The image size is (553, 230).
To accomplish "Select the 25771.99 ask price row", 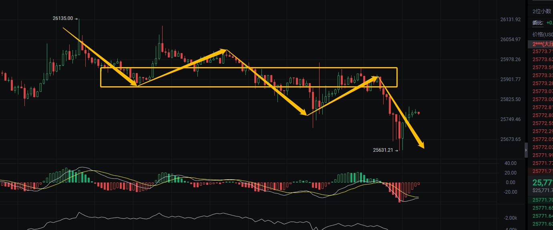I will [x=542, y=155].
